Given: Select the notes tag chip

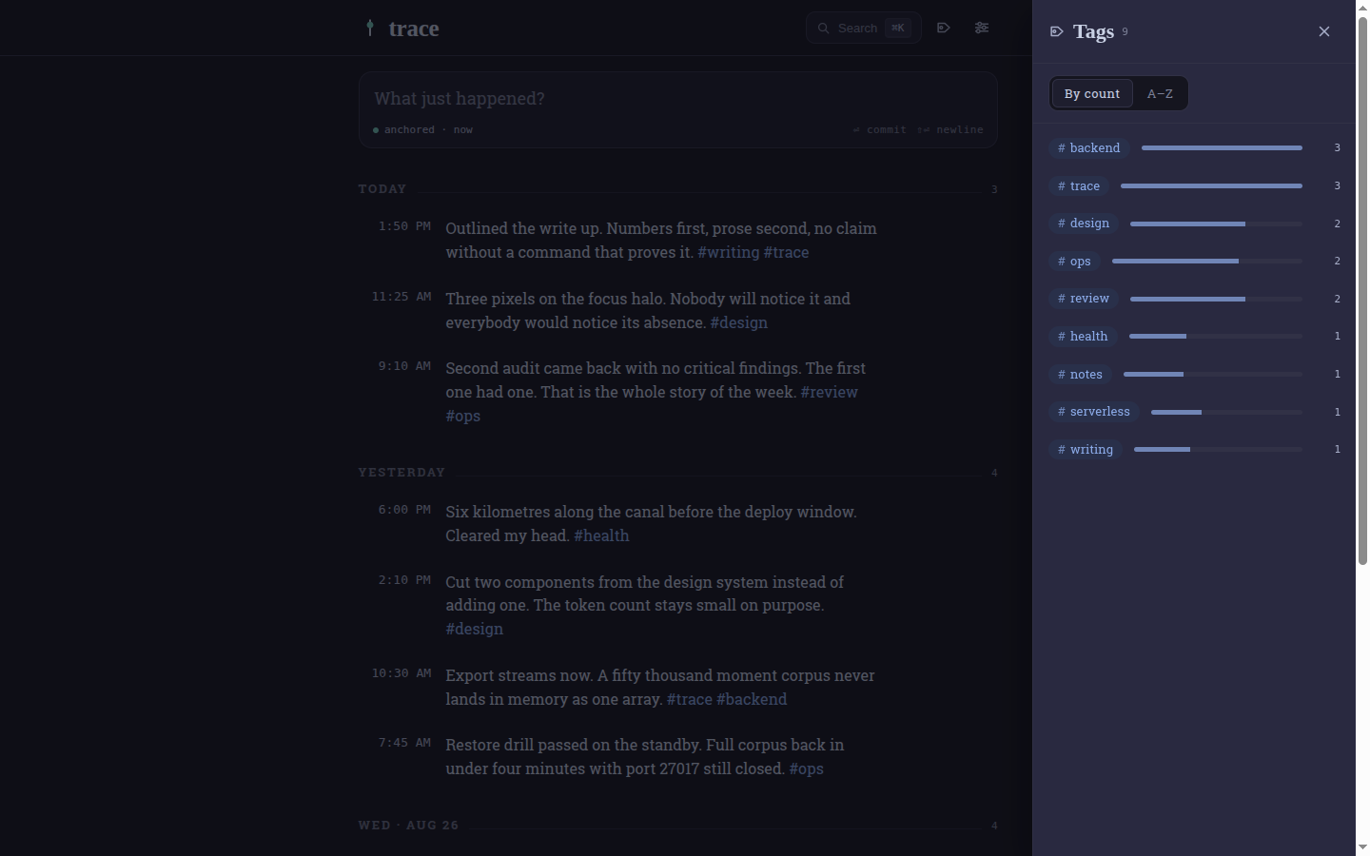Looking at the screenshot, I should (1081, 375).
